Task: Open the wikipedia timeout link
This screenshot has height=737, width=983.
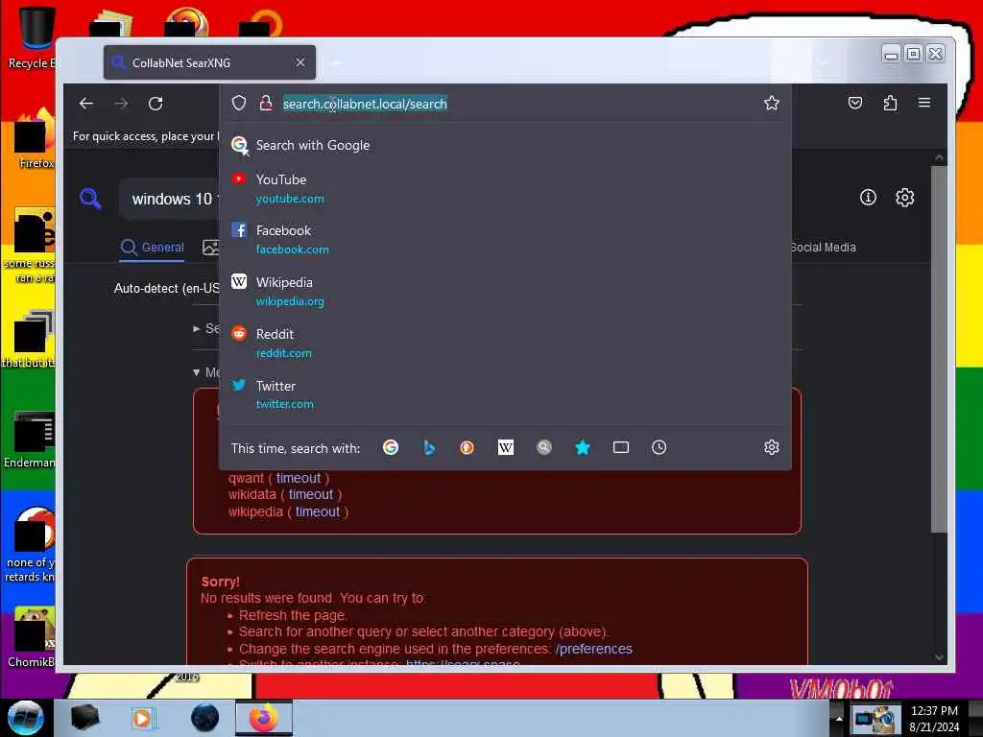Action: pos(318,511)
